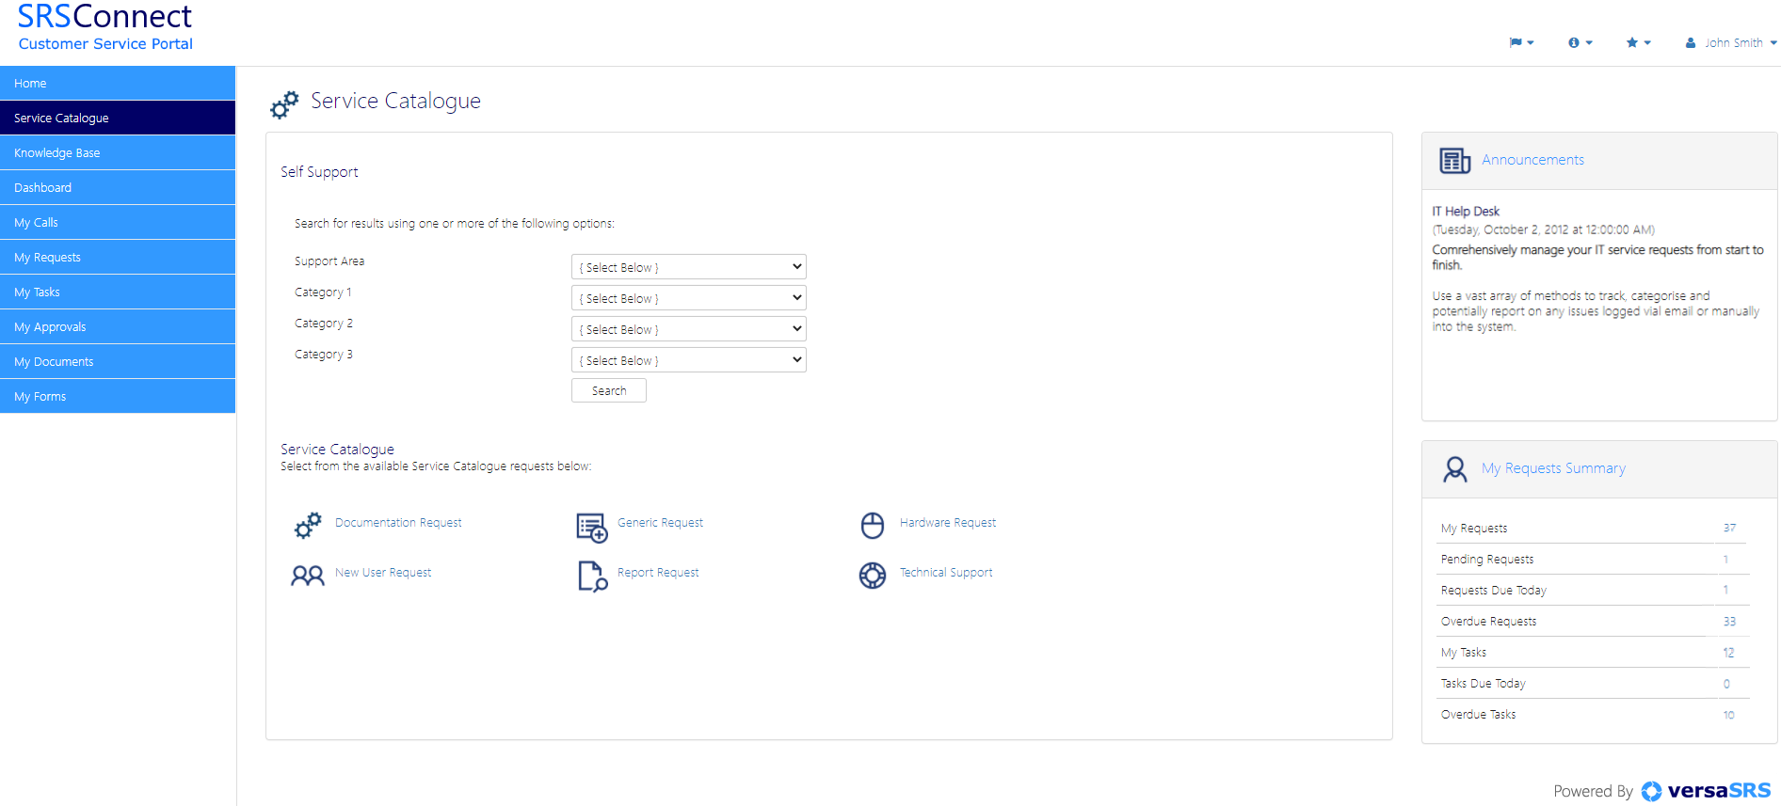Click the Announcements heading link
Image resolution: width=1781 pixels, height=806 pixels.
(1532, 160)
